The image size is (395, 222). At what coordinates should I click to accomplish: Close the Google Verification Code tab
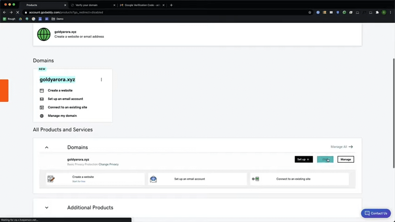pos(163,5)
